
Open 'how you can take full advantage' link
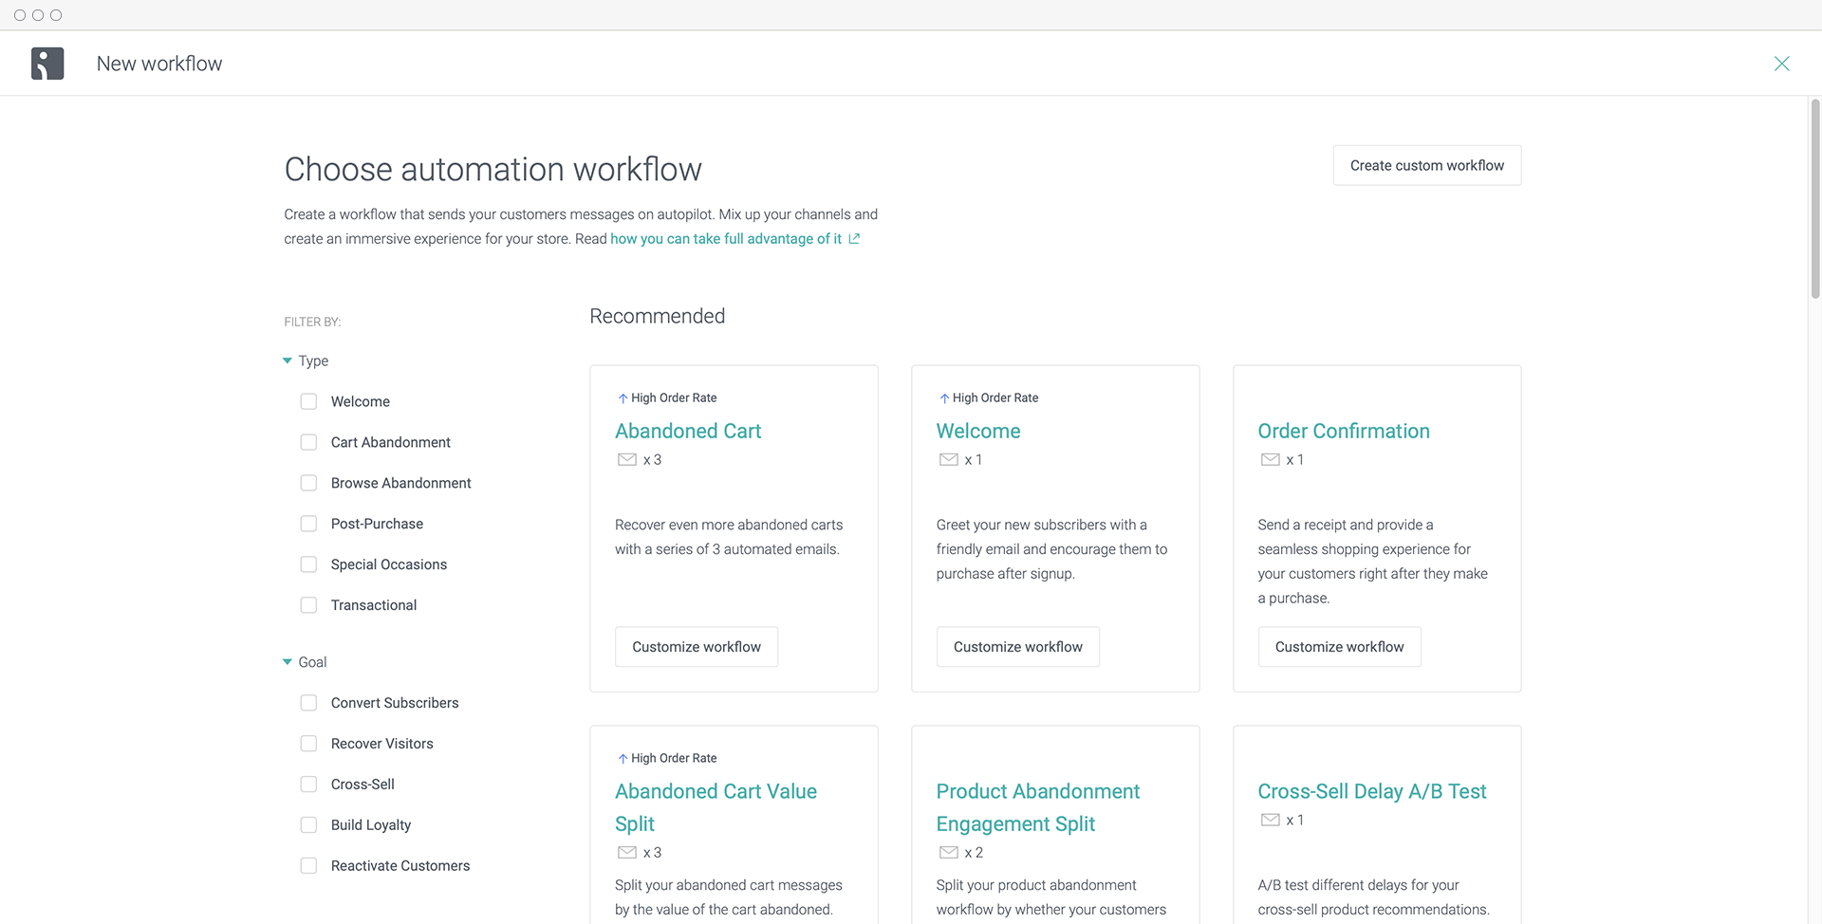[726, 239]
